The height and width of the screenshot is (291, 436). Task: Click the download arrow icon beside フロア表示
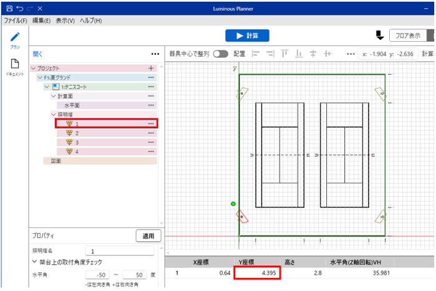click(x=379, y=36)
